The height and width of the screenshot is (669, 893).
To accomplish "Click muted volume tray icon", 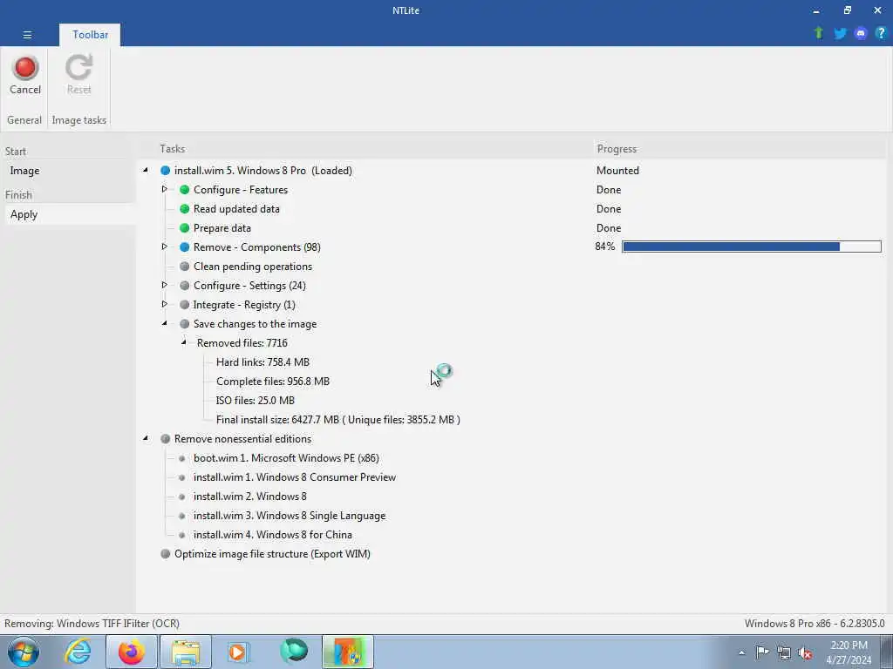I will coord(805,652).
